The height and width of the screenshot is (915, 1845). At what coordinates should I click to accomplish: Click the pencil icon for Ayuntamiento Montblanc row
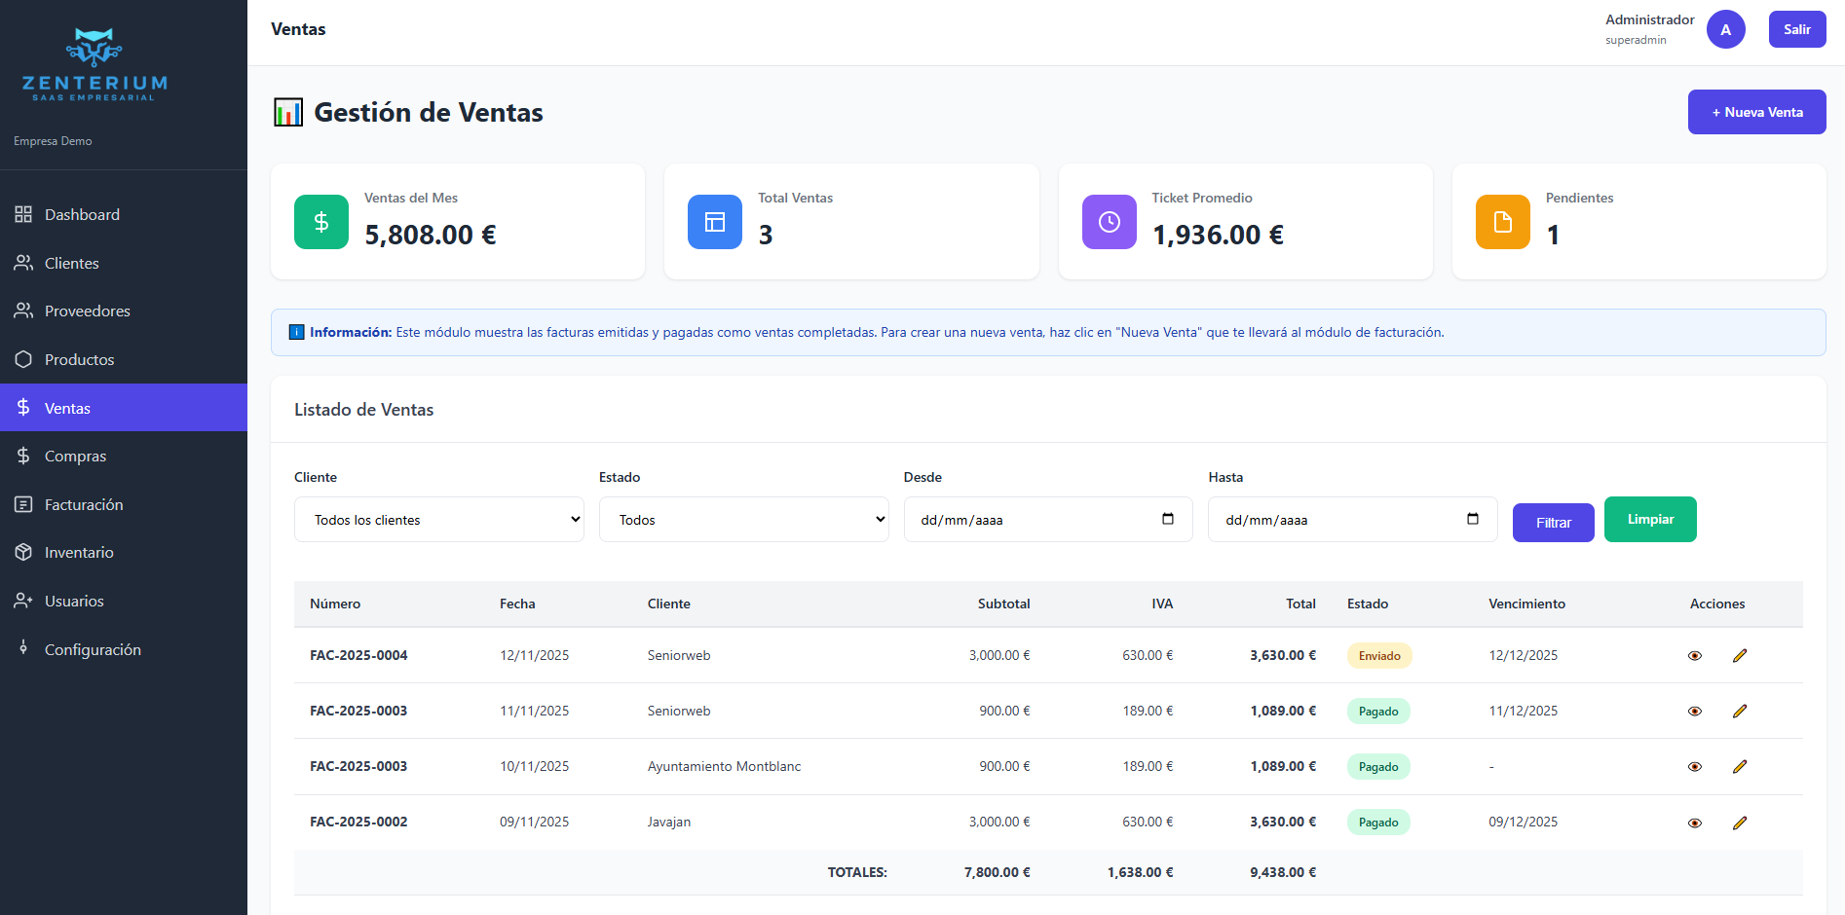point(1739,767)
